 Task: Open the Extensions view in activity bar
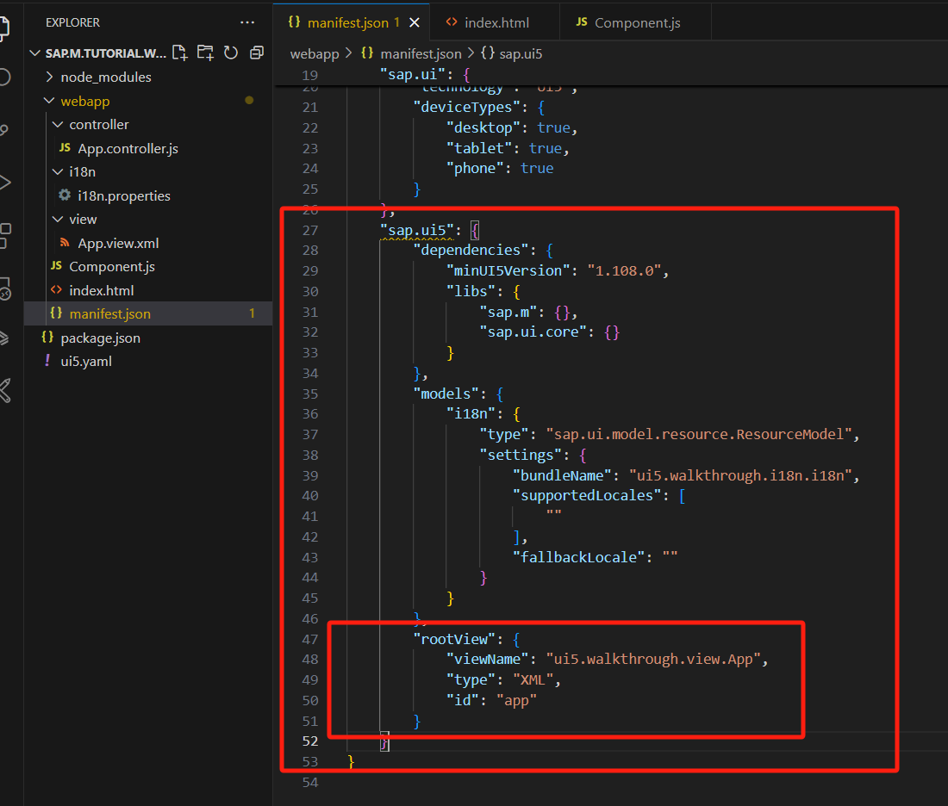(5, 231)
